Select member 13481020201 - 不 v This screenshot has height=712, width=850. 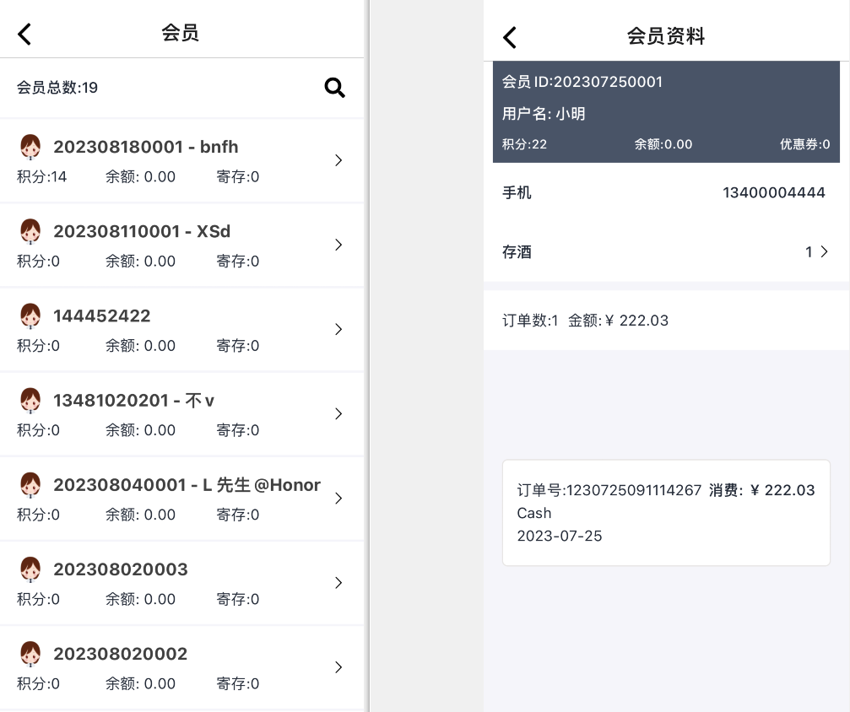tap(181, 414)
